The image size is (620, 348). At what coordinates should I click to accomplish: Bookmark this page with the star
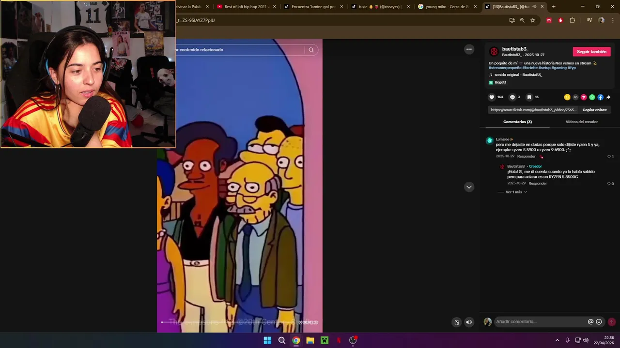[x=533, y=20]
